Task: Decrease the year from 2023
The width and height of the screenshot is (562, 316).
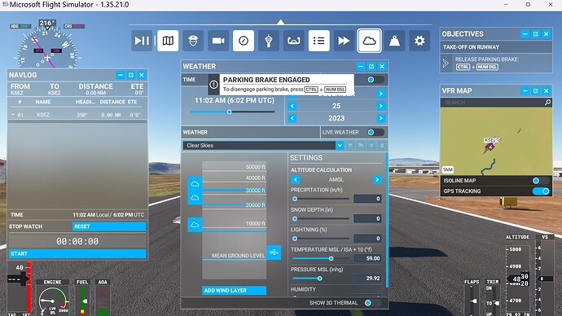Action: tap(292, 118)
